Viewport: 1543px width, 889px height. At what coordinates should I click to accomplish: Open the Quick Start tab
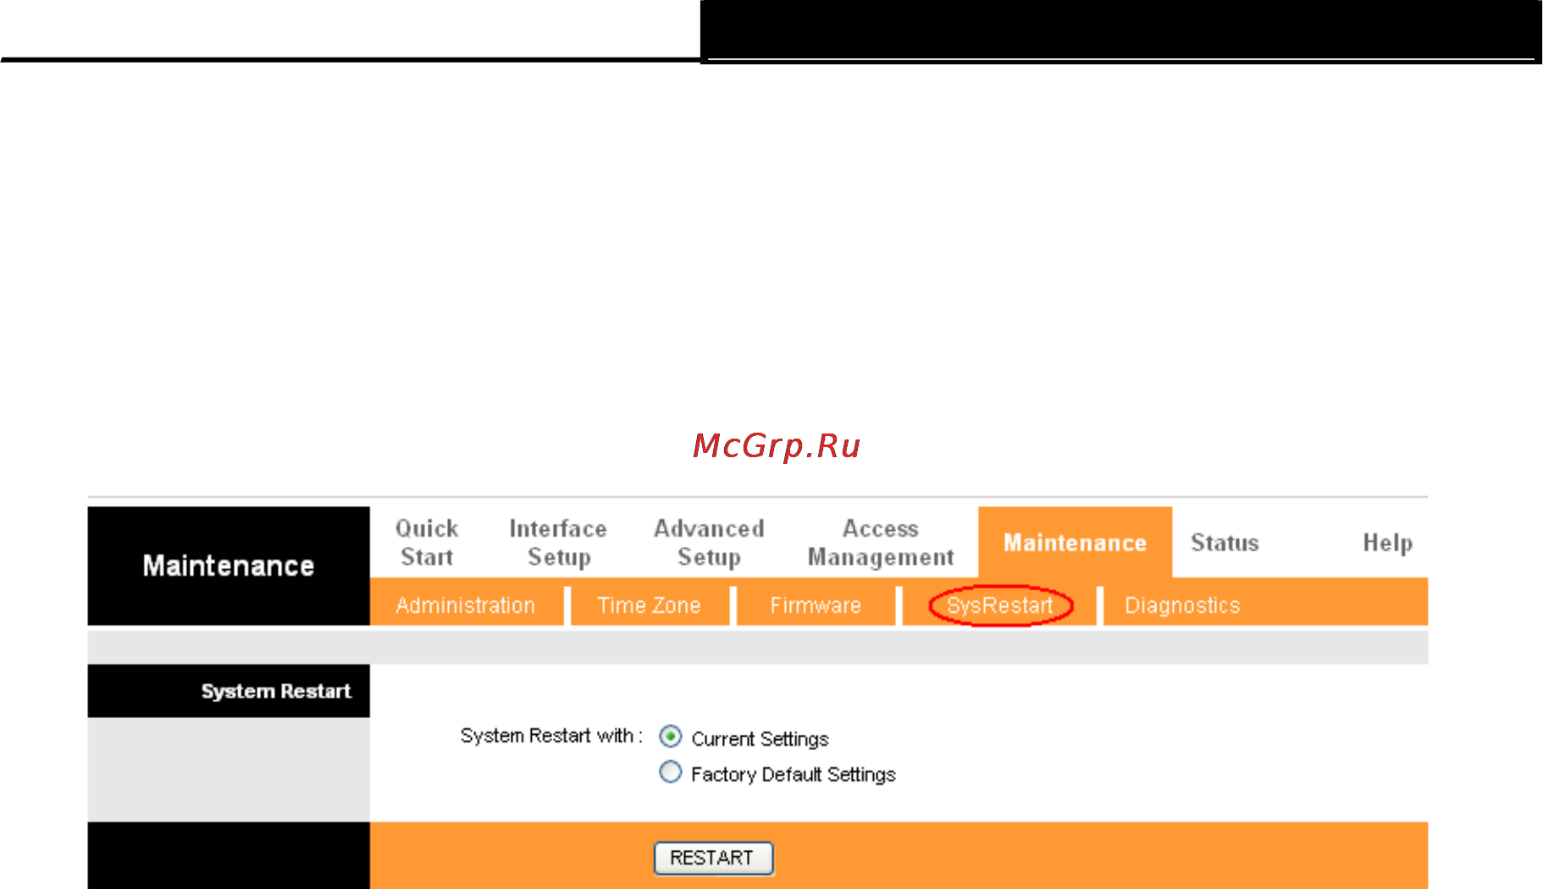[427, 543]
